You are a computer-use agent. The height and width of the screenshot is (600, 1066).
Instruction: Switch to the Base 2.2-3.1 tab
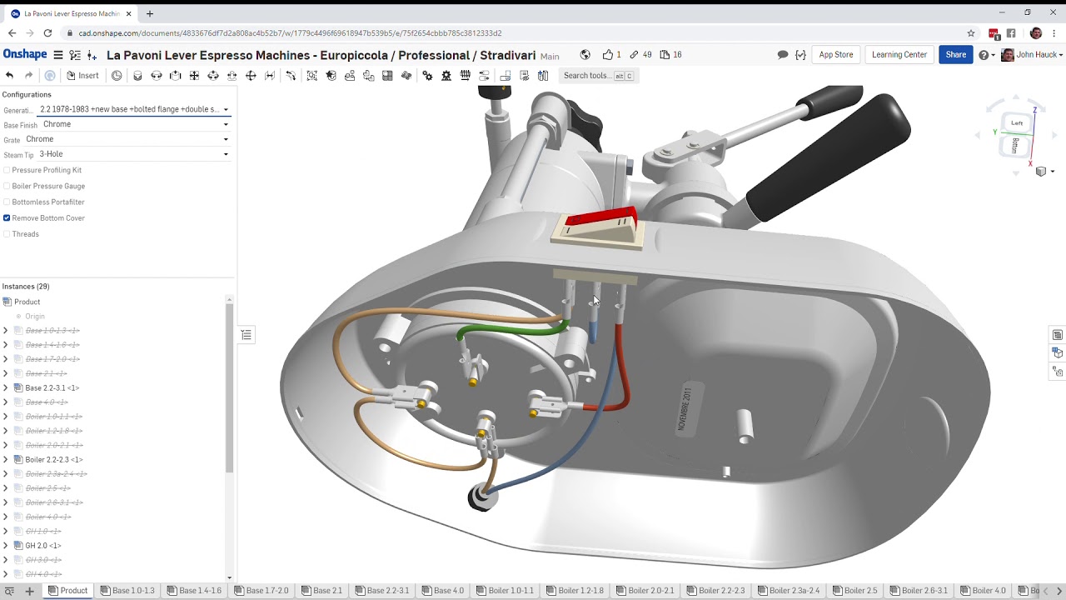click(381, 591)
